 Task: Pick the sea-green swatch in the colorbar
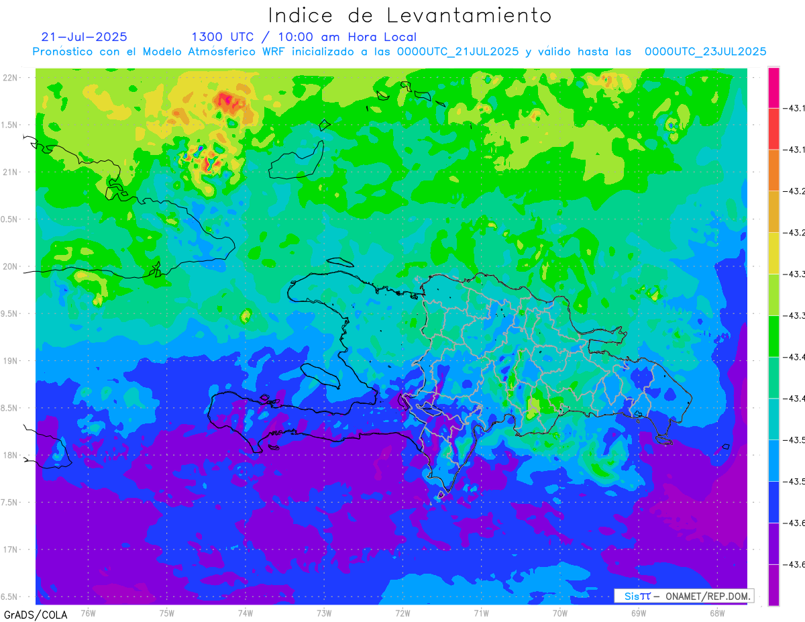[x=773, y=378]
